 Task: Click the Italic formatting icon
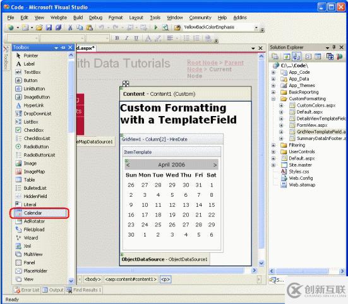click(x=127, y=38)
